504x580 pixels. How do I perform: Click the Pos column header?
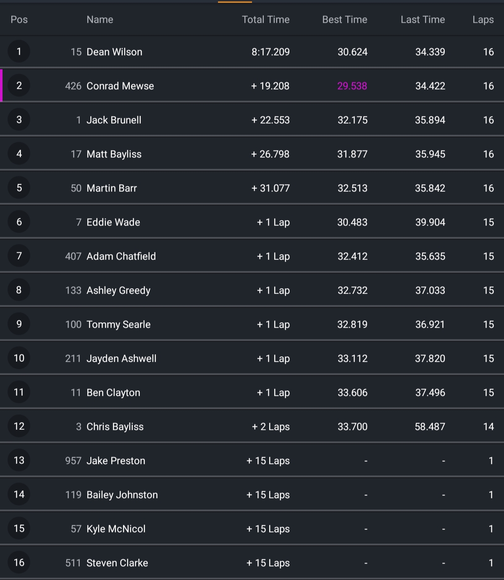click(19, 20)
